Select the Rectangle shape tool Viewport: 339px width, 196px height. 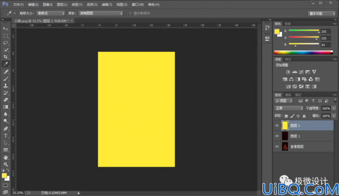tap(6, 150)
